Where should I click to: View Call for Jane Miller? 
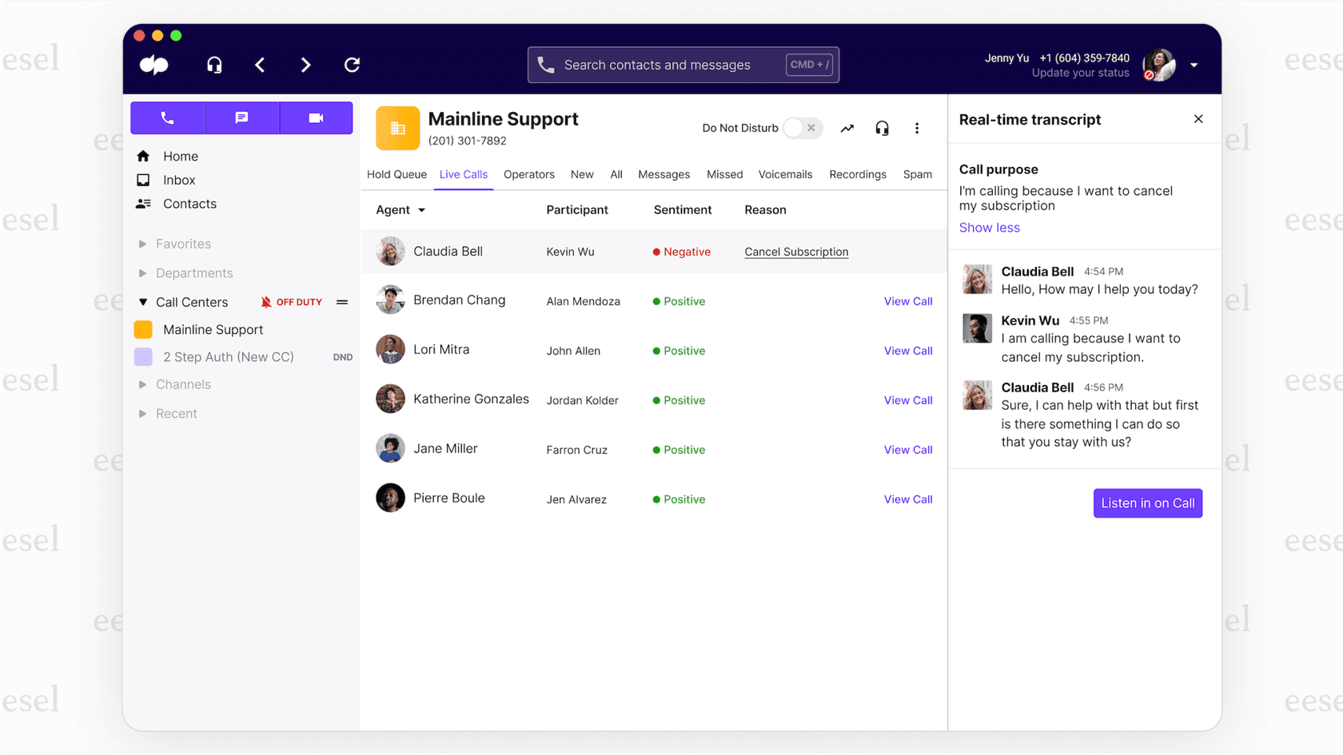(x=908, y=450)
